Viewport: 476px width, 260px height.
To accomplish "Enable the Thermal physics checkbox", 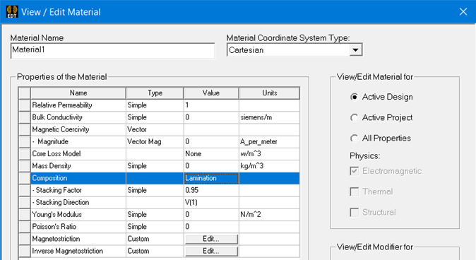I will pos(354,191).
